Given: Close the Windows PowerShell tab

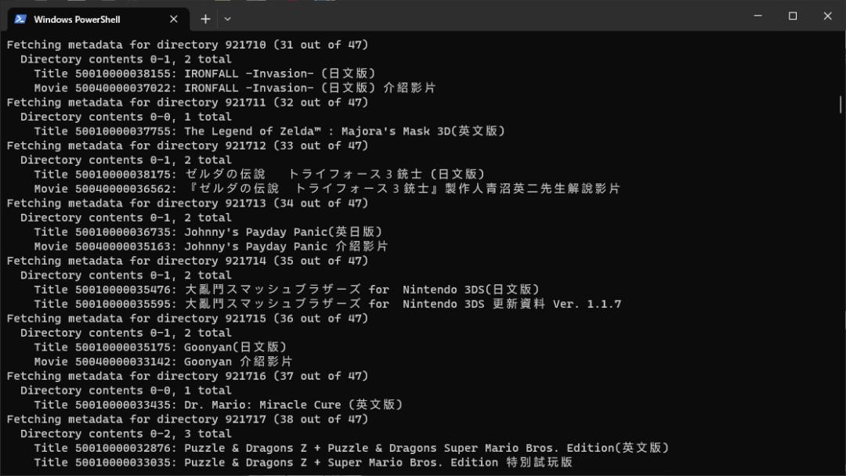Looking at the screenshot, I should tap(174, 19).
